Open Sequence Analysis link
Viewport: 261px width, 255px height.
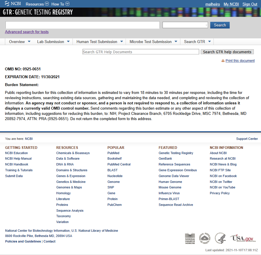click(70, 211)
